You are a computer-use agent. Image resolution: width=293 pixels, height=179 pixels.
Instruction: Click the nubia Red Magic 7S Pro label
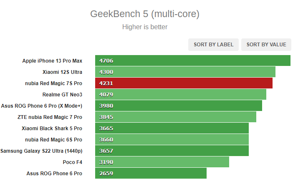53,83
